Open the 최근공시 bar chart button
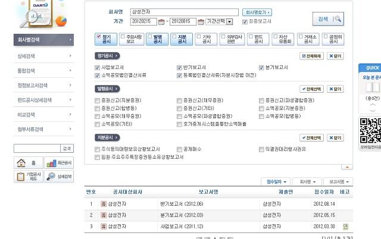This screenshot has height=239, width=381. point(59,162)
